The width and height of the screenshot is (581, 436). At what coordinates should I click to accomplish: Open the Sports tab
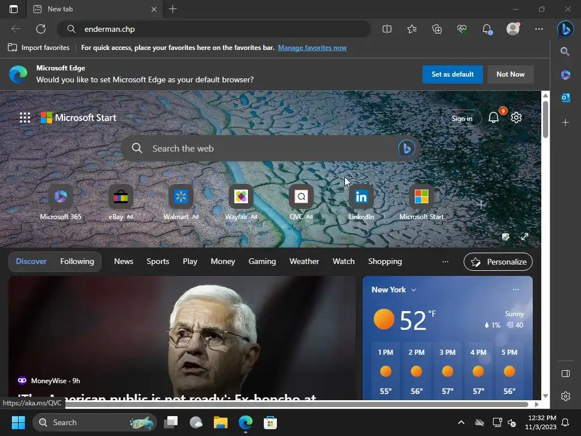[x=158, y=261]
